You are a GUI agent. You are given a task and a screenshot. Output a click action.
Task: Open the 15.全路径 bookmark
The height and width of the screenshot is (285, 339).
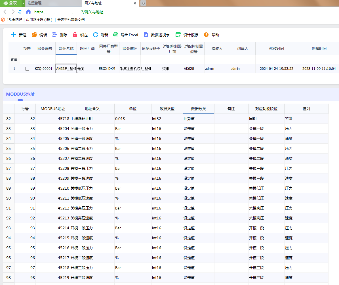pyautogui.click(x=14, y=20)
